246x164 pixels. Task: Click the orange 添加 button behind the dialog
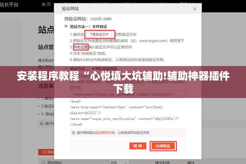click(46, 152)
